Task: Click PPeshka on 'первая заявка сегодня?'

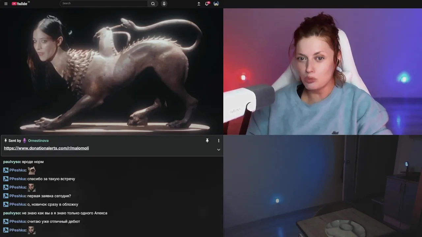Action: (x=17, y=196)
